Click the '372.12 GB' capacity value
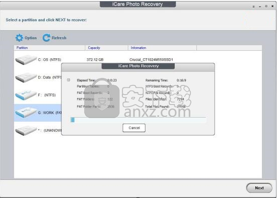277x198 pixels. tap(95, 60)
